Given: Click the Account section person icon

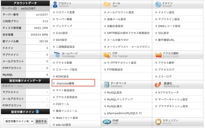Looking at the screenshot, I should pos(55,5).
